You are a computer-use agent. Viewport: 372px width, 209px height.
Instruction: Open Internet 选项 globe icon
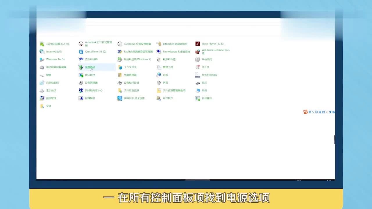click(42, 52)
